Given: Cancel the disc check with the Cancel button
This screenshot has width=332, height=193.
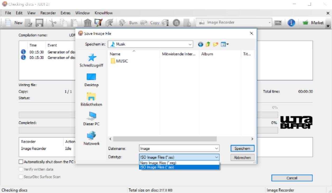Looking at the screenshot, I should click(292, 178).
